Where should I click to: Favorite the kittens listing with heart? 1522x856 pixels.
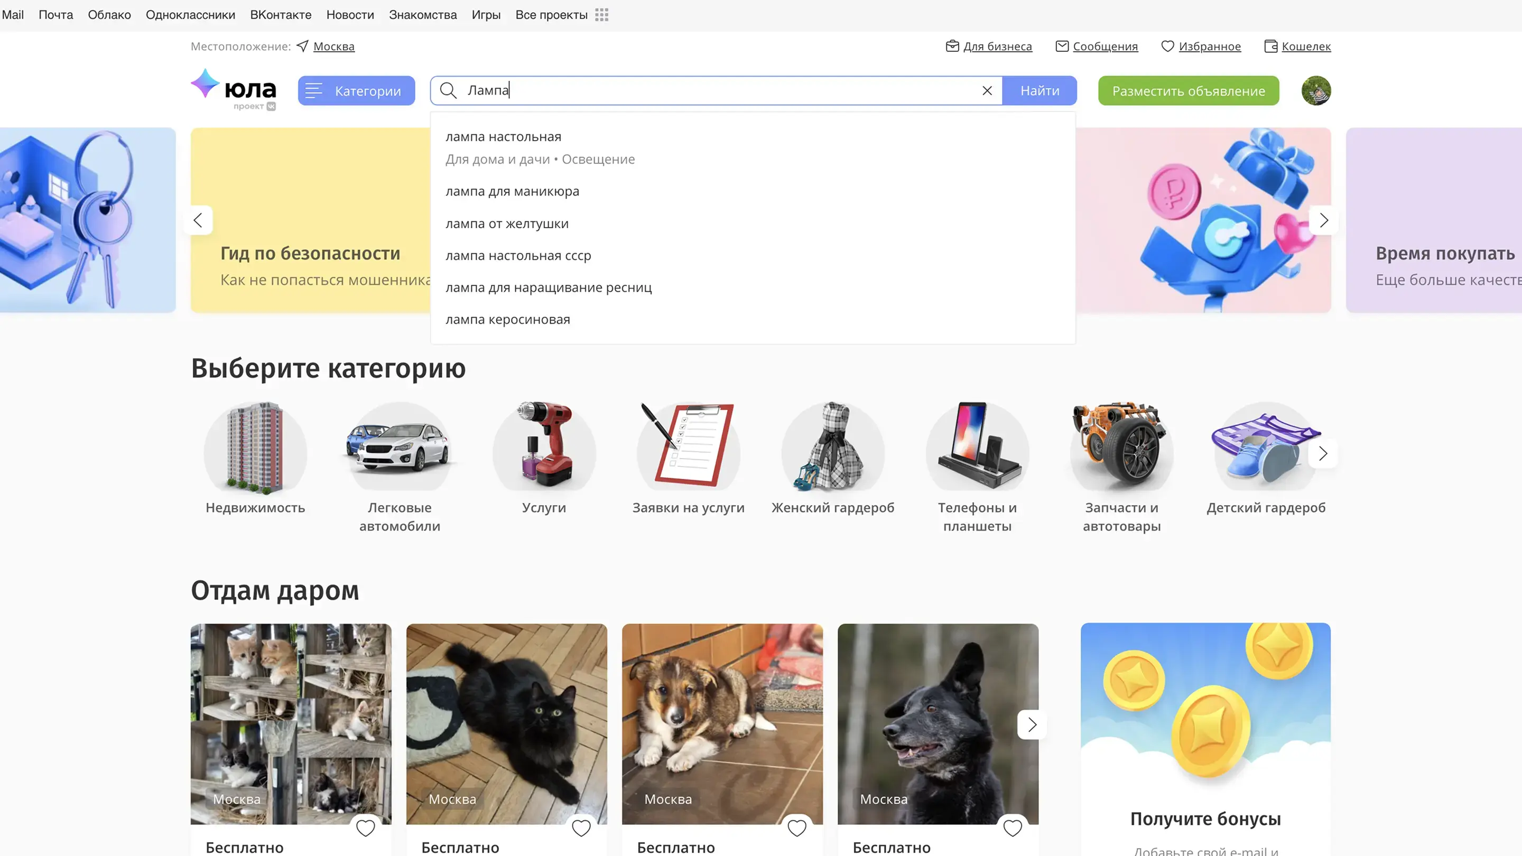[x=365, y=827]
